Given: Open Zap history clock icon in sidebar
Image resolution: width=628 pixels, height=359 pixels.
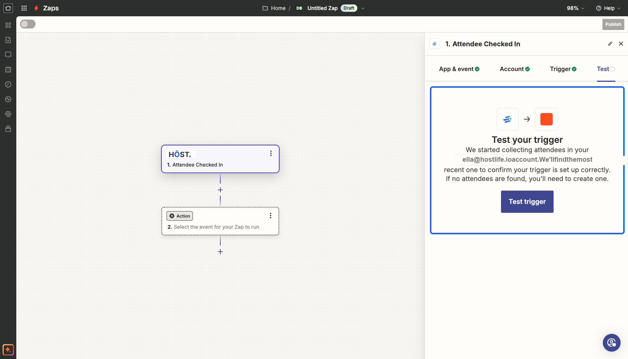Looking at the screenshot, I should tap(8, 84).
